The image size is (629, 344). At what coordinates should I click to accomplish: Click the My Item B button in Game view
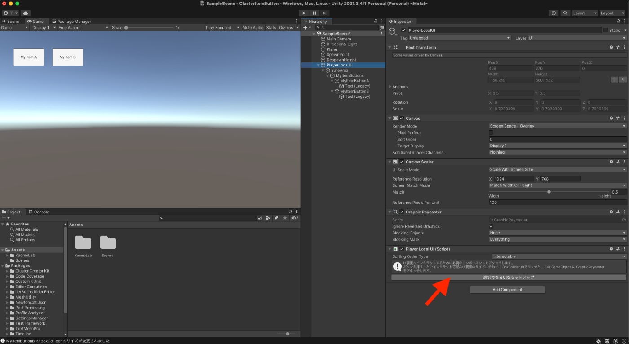[68, 57]
